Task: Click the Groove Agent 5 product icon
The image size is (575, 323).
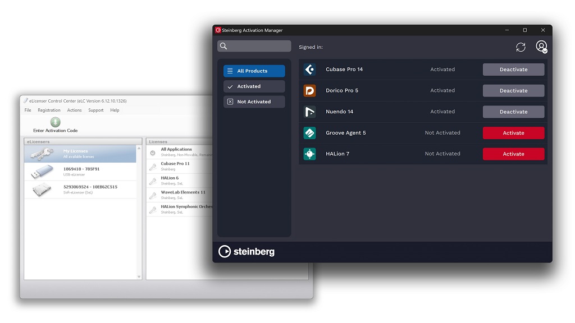Action: (x=309, y=133)
